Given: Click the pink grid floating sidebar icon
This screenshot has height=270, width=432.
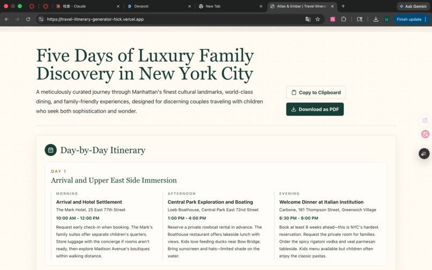Looking at the screenshot, I should pos(425,121).
